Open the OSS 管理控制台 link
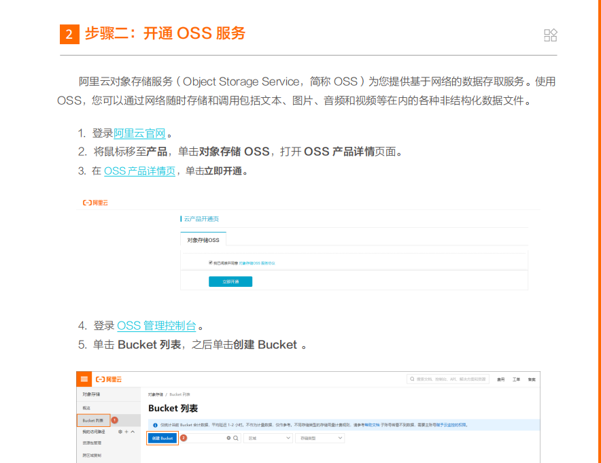 [x=156, y=326]
